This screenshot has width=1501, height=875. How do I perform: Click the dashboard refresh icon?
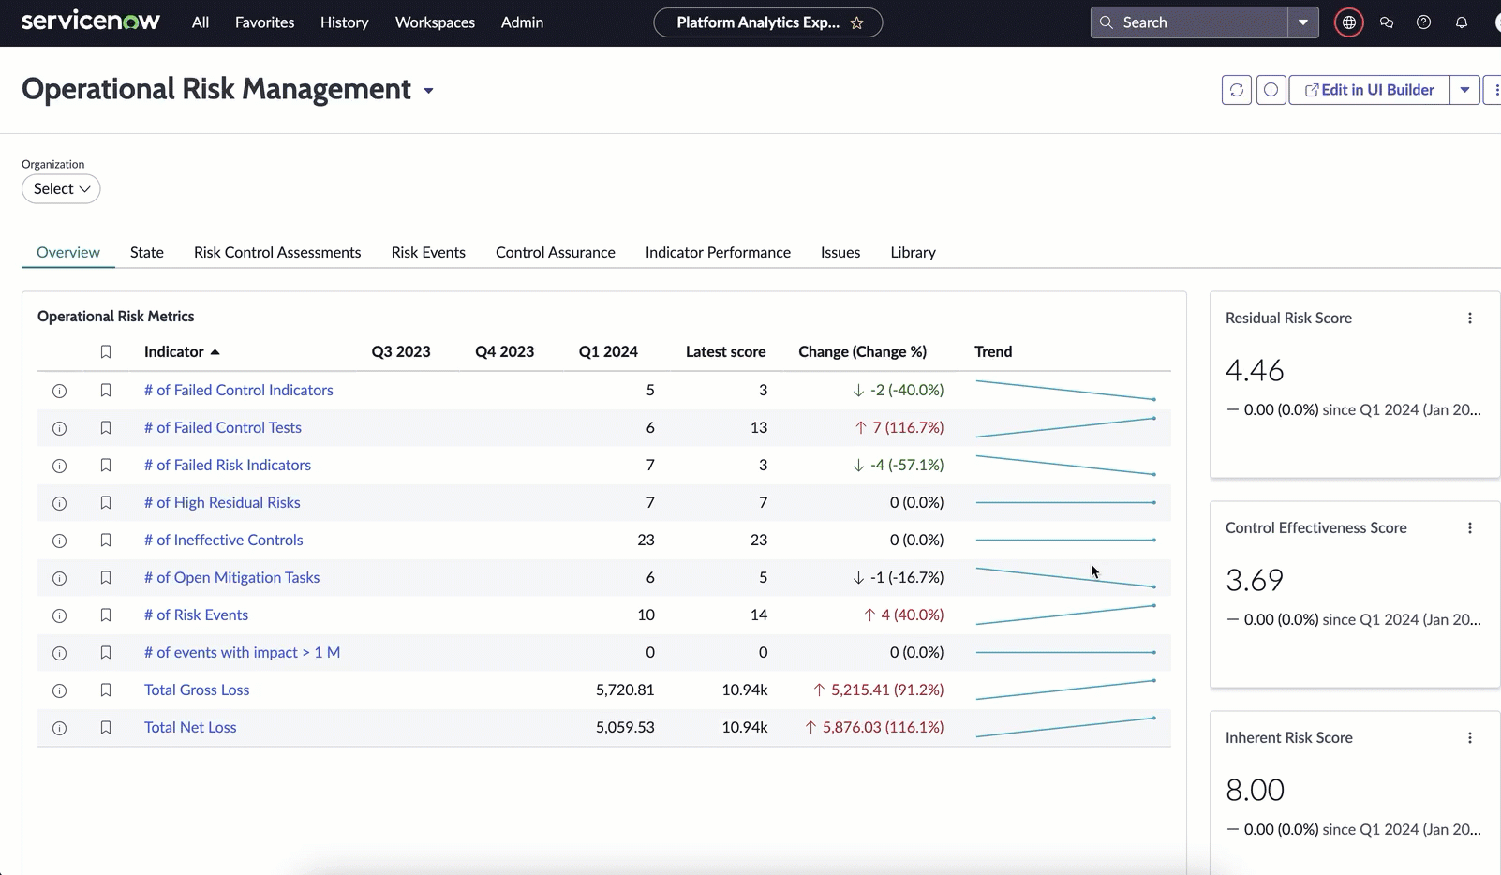coord(1237,90)
